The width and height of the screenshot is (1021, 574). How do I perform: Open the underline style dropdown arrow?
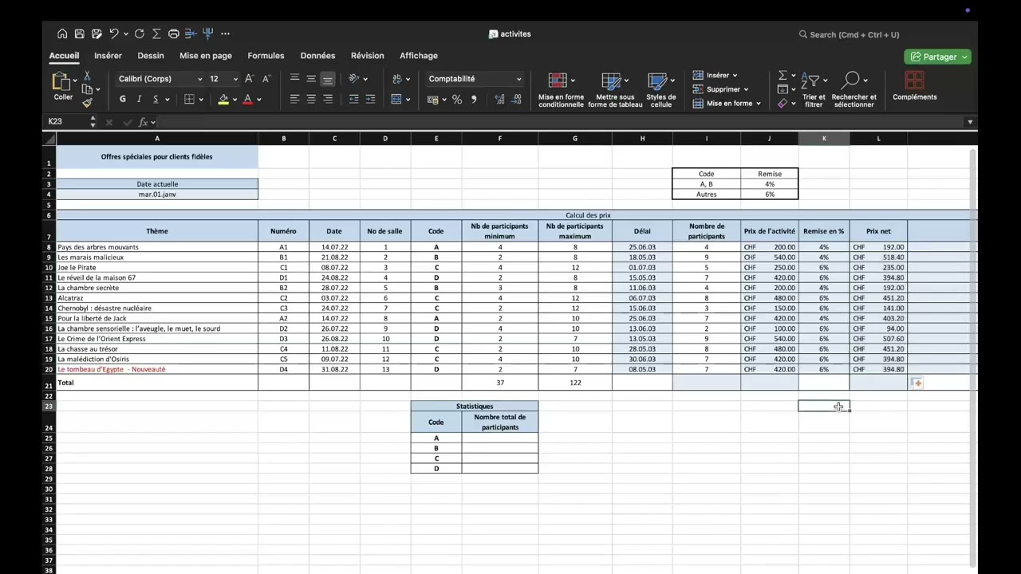pos(167,100)
